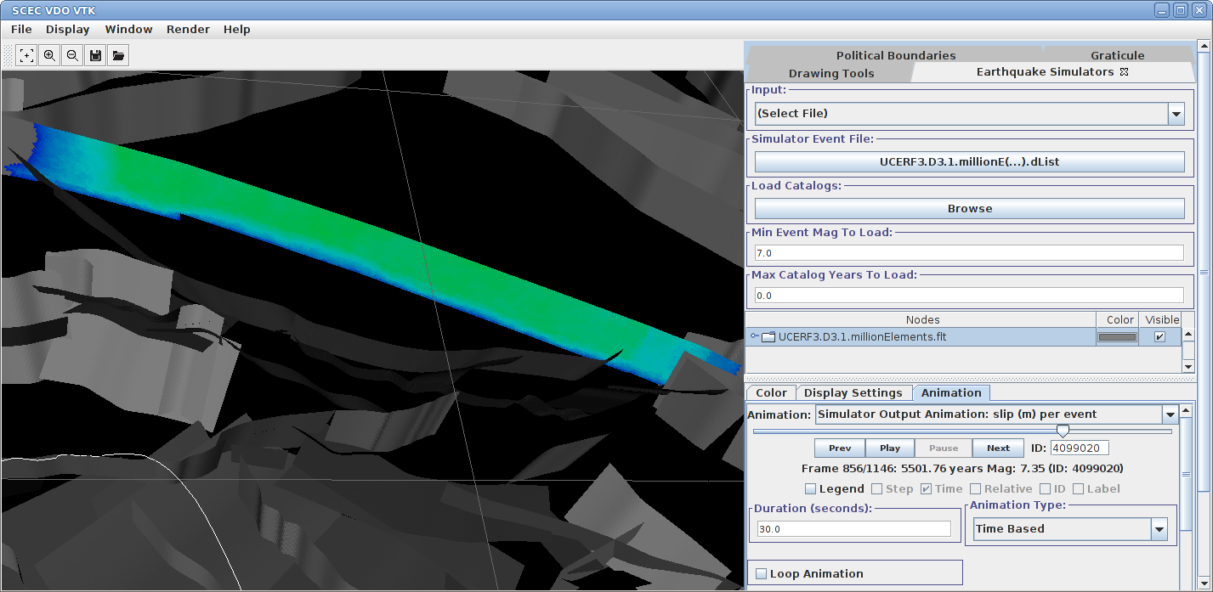Image resolution: width=1213 pixels, height=592 pixels.
Task: Zoom in with the magnifier plus icon
Action: (x=49, y=56)
